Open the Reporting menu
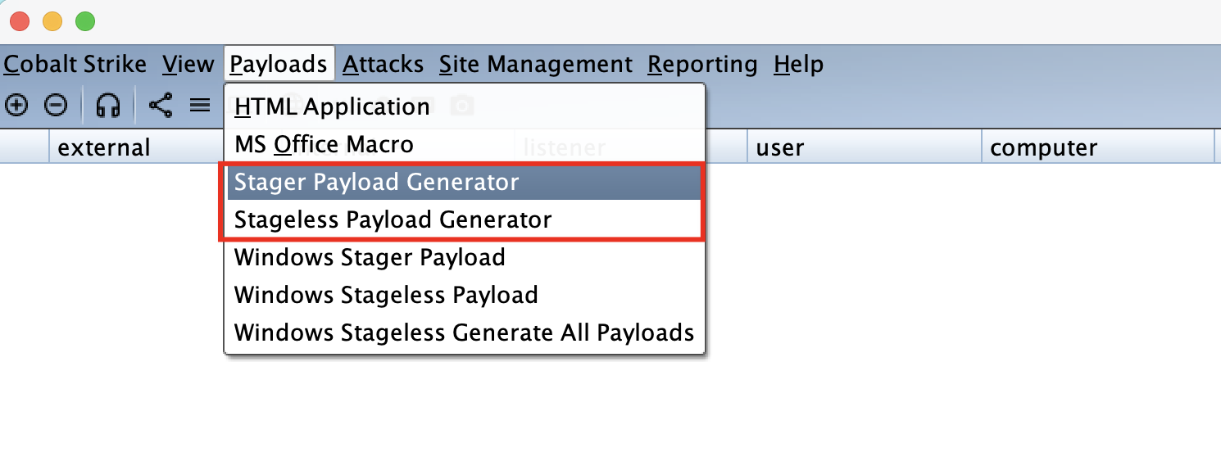The width and height of the screenshot is (1221, 475). (702, 64)
